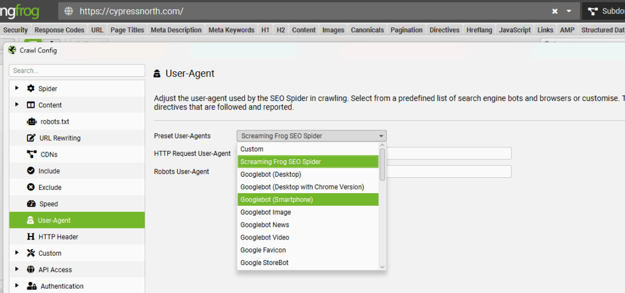Viewport: 625px width, 293px height.
Task: Click the User-Agent sidebar spy icon
Action: (30, 221)
